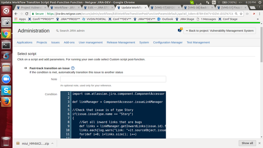263x148 pixels.
Task: Open the Confl **PROD** bookmark
Action: (41, 19)
